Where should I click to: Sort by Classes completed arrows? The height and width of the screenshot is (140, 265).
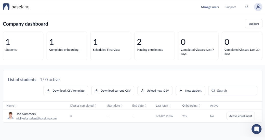(96, 106)
